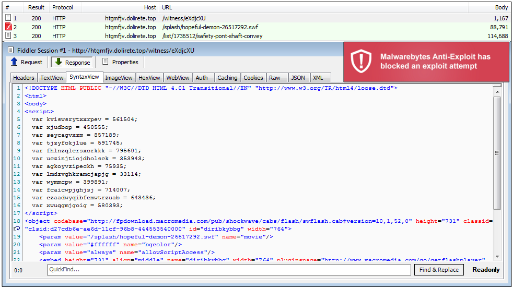This screenshot has height=288, width=513.
Task: Click into the QuickFind search field
Action: point(229,270)
